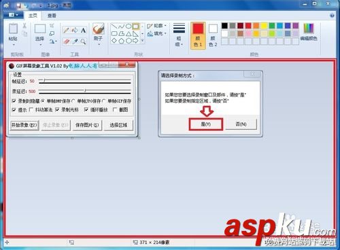Viewport: 340px width, 250px height.
Task: Open the line thickness (粗细) dropdown
Action: pyautogui.click(x=179, y=35)
